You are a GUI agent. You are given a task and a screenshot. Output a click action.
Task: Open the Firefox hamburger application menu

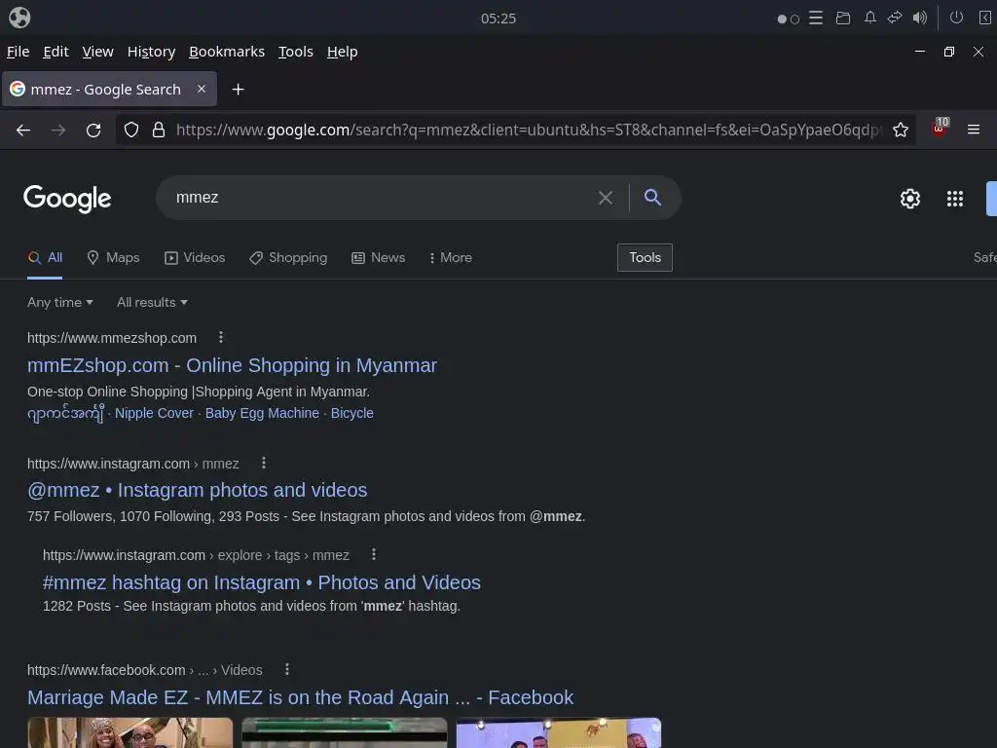974,130
